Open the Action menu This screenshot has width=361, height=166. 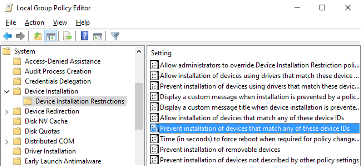[34, 23]
